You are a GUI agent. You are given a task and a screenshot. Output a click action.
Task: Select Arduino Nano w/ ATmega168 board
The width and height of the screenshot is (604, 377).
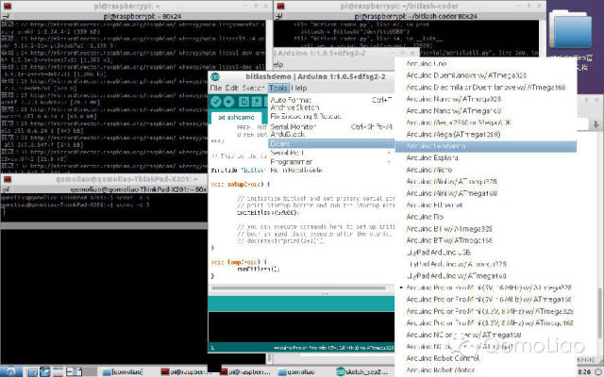[486, 111]
